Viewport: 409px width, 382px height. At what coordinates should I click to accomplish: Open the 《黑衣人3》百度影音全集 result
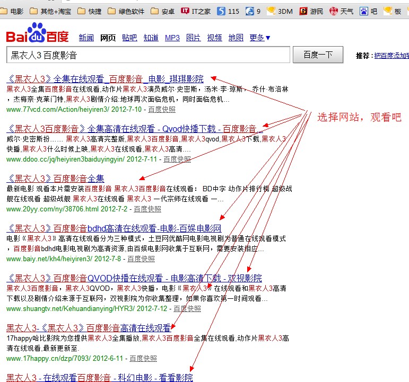55,179
